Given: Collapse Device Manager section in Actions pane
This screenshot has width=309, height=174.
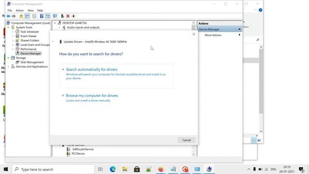Looking at the screenshot, I should pyautogui.click(x=239, y=29).
